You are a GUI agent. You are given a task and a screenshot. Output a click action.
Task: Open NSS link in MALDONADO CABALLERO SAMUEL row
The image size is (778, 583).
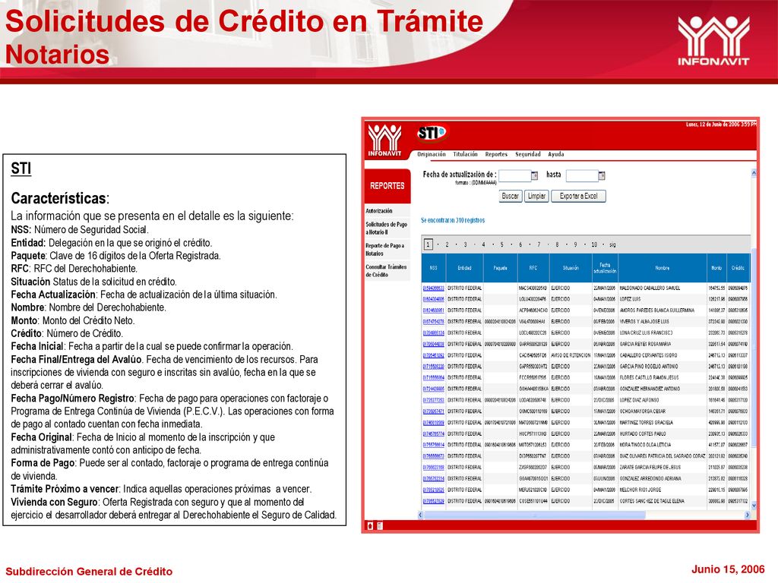(433, 288)
